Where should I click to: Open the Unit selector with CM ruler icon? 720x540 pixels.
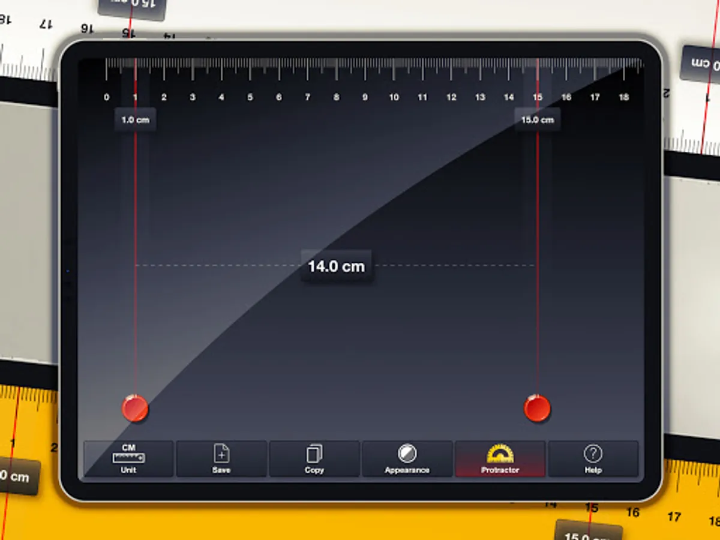point(128,459)
